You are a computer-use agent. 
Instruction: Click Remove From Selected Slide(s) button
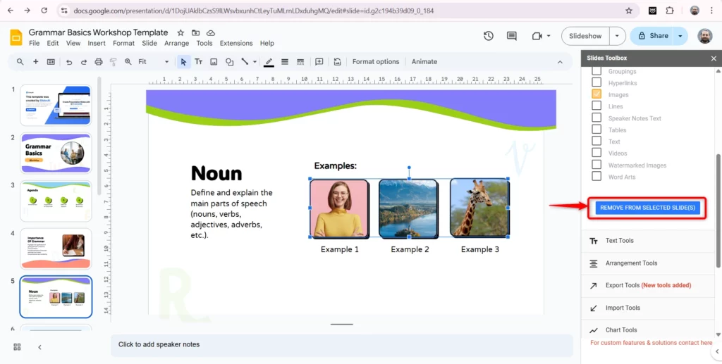tap(647, 208)
